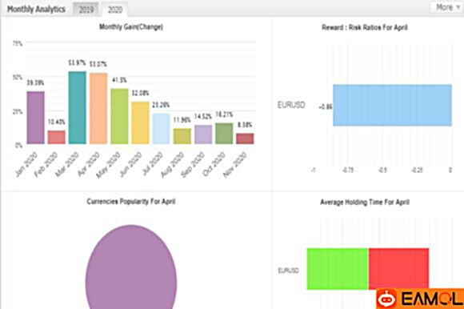Click the Aug 2020 olive bar
Image resolution: width=464 pixels, height=309 pixels.
coord(182,136)
